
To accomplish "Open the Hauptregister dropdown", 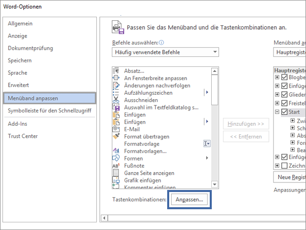I will (x=290, y=52).
